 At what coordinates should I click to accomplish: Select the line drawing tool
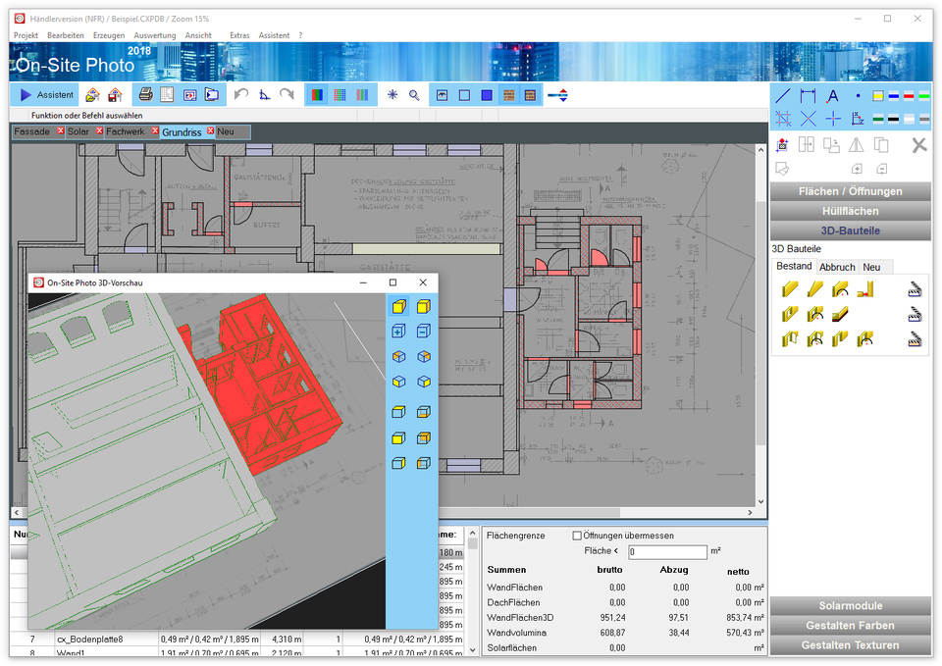pyautogui.click(x=783, y=96)
